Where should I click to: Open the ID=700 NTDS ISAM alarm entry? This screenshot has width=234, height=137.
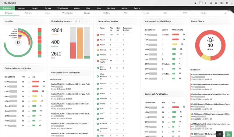tap(211, 114)
